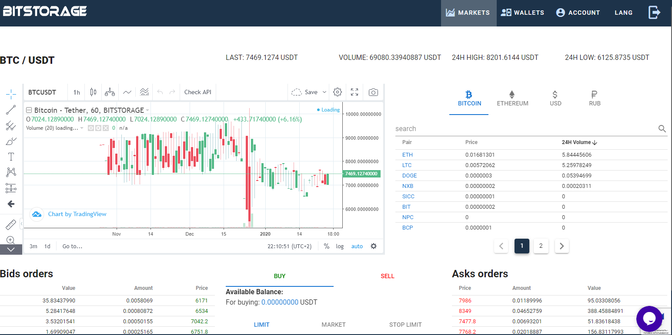Viewport: 672px width, 335px height.
Task: Open Volume indicator format settings
Action: click(98, 128)
